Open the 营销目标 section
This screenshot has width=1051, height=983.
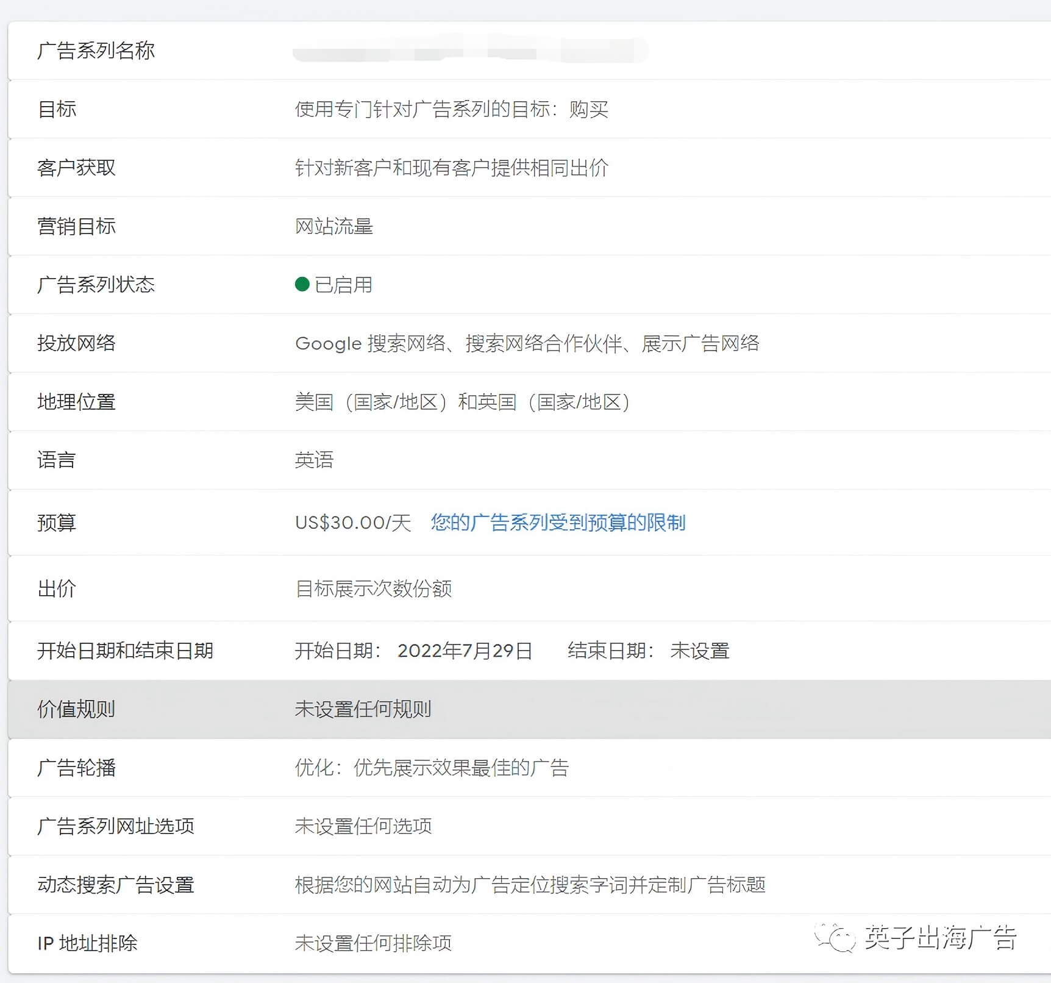tap(76, 226)
